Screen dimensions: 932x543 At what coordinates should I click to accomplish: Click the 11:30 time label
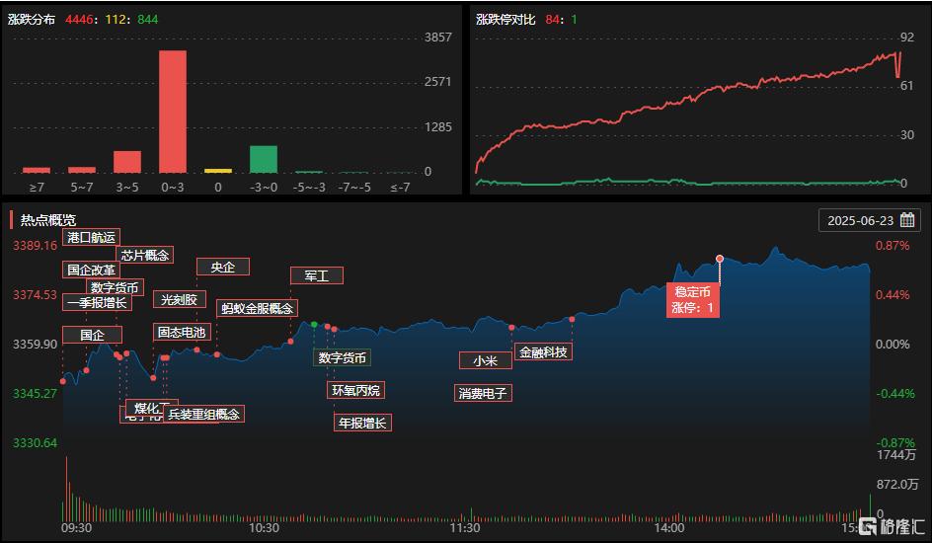click(465, 527)
